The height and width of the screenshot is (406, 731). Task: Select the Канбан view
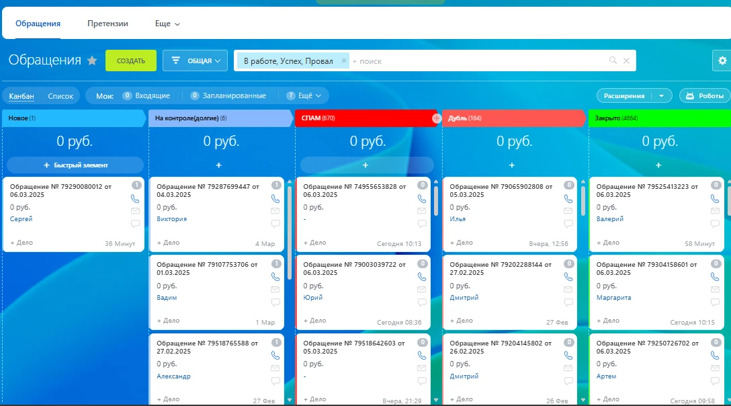pos(21,96)
